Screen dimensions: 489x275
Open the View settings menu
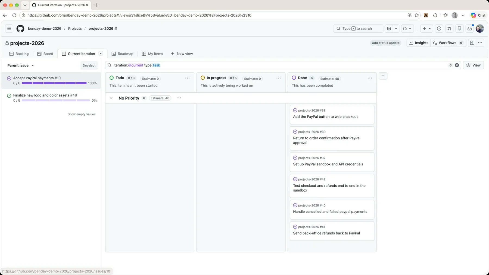[x=473, y=65]
